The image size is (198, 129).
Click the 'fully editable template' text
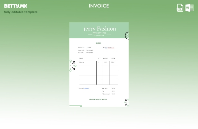[x=21, y=12]
